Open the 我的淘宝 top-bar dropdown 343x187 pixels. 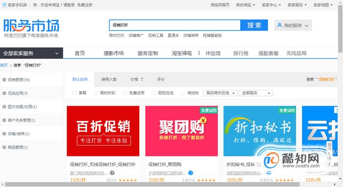point(246,5)
